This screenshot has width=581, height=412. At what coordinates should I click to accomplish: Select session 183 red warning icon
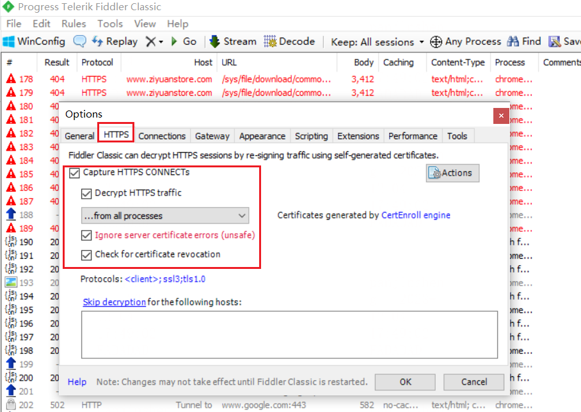pos(11,147)
